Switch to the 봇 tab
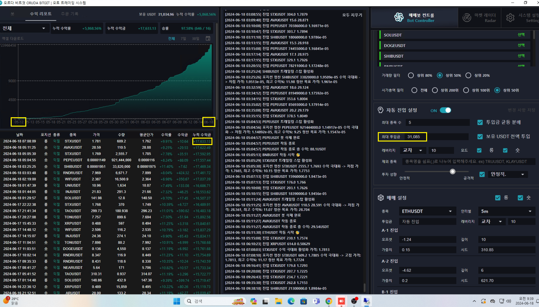This screenshot has width=539, height=307. click(12, 14)
